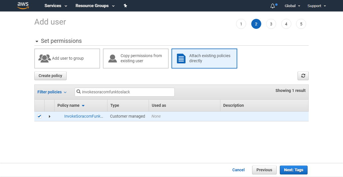Open the Resource Groups menu
343x177 pixels.
95,6
